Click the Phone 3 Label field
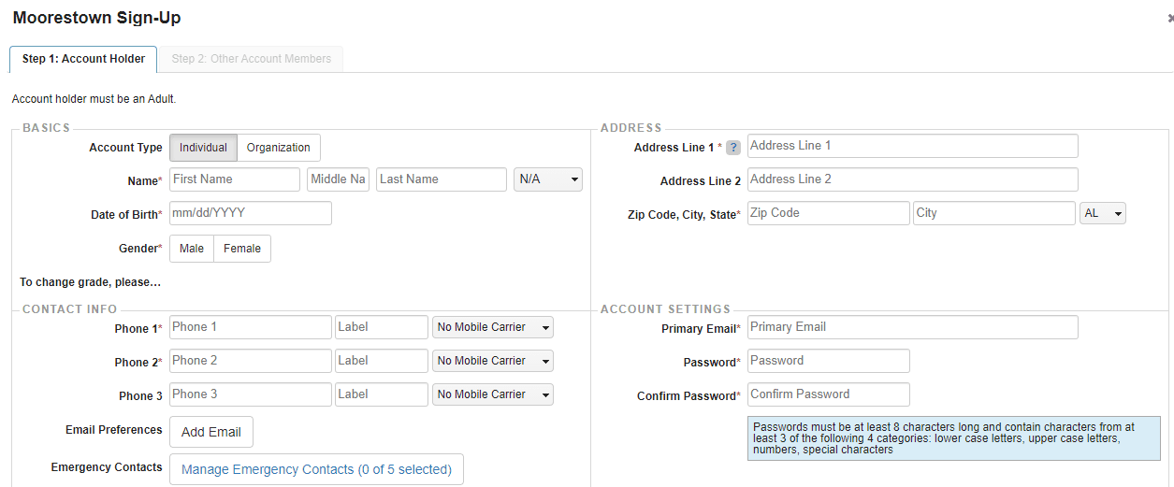The image size is (1174, 487). coord(382,394)
